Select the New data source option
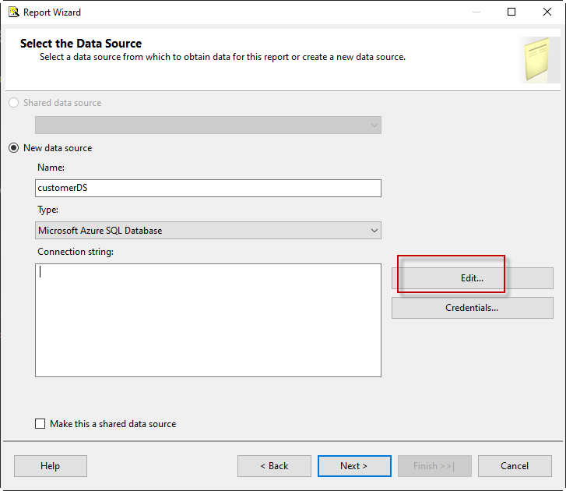Viewport: 566px width, 491px height. (14, 148)
